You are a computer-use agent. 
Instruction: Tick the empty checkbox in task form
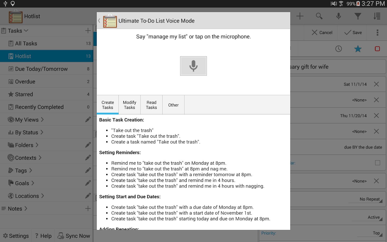(377, 163)
